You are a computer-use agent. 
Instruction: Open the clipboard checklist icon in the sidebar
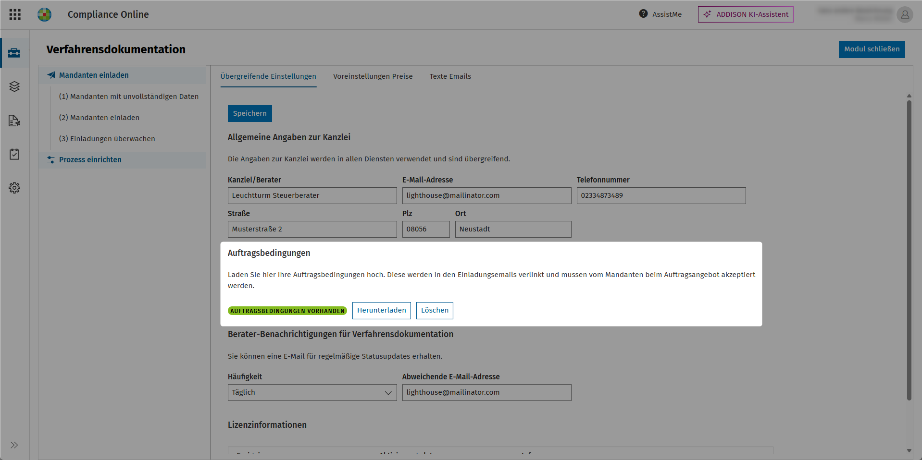(14, 154)
